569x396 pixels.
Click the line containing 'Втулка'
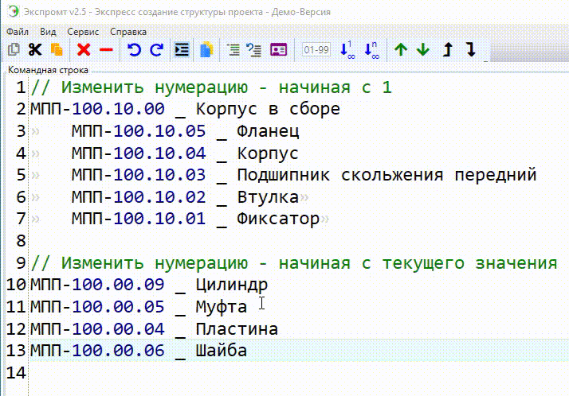coord(185,197)
